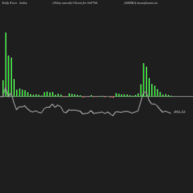
Task: Click the end of the white price line beside 385.55
Action: pyautogui.click(x=171, y=113)
